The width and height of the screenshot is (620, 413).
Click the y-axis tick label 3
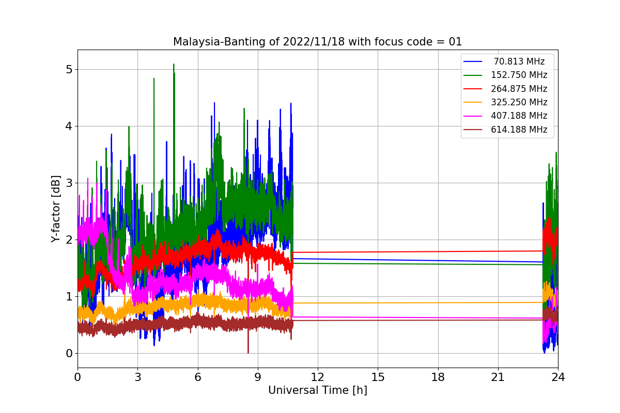[x=69, y=183]
